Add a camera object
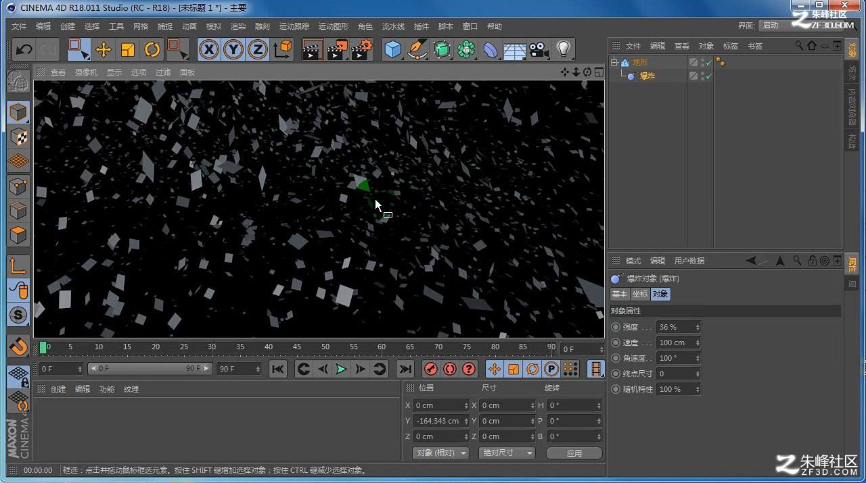The width and height of the screenshot is (866, 483). point(539,49)
